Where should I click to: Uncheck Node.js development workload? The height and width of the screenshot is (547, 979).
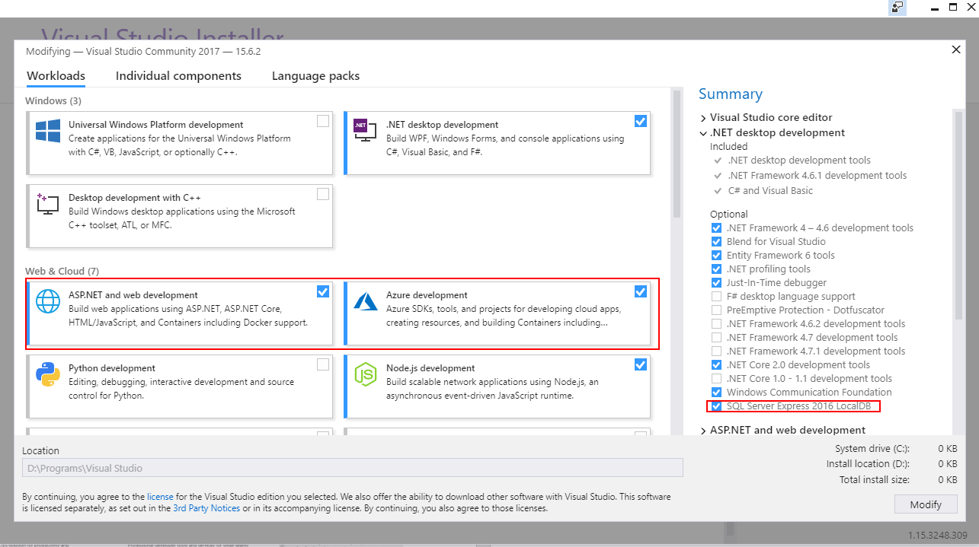click(640, 364)
